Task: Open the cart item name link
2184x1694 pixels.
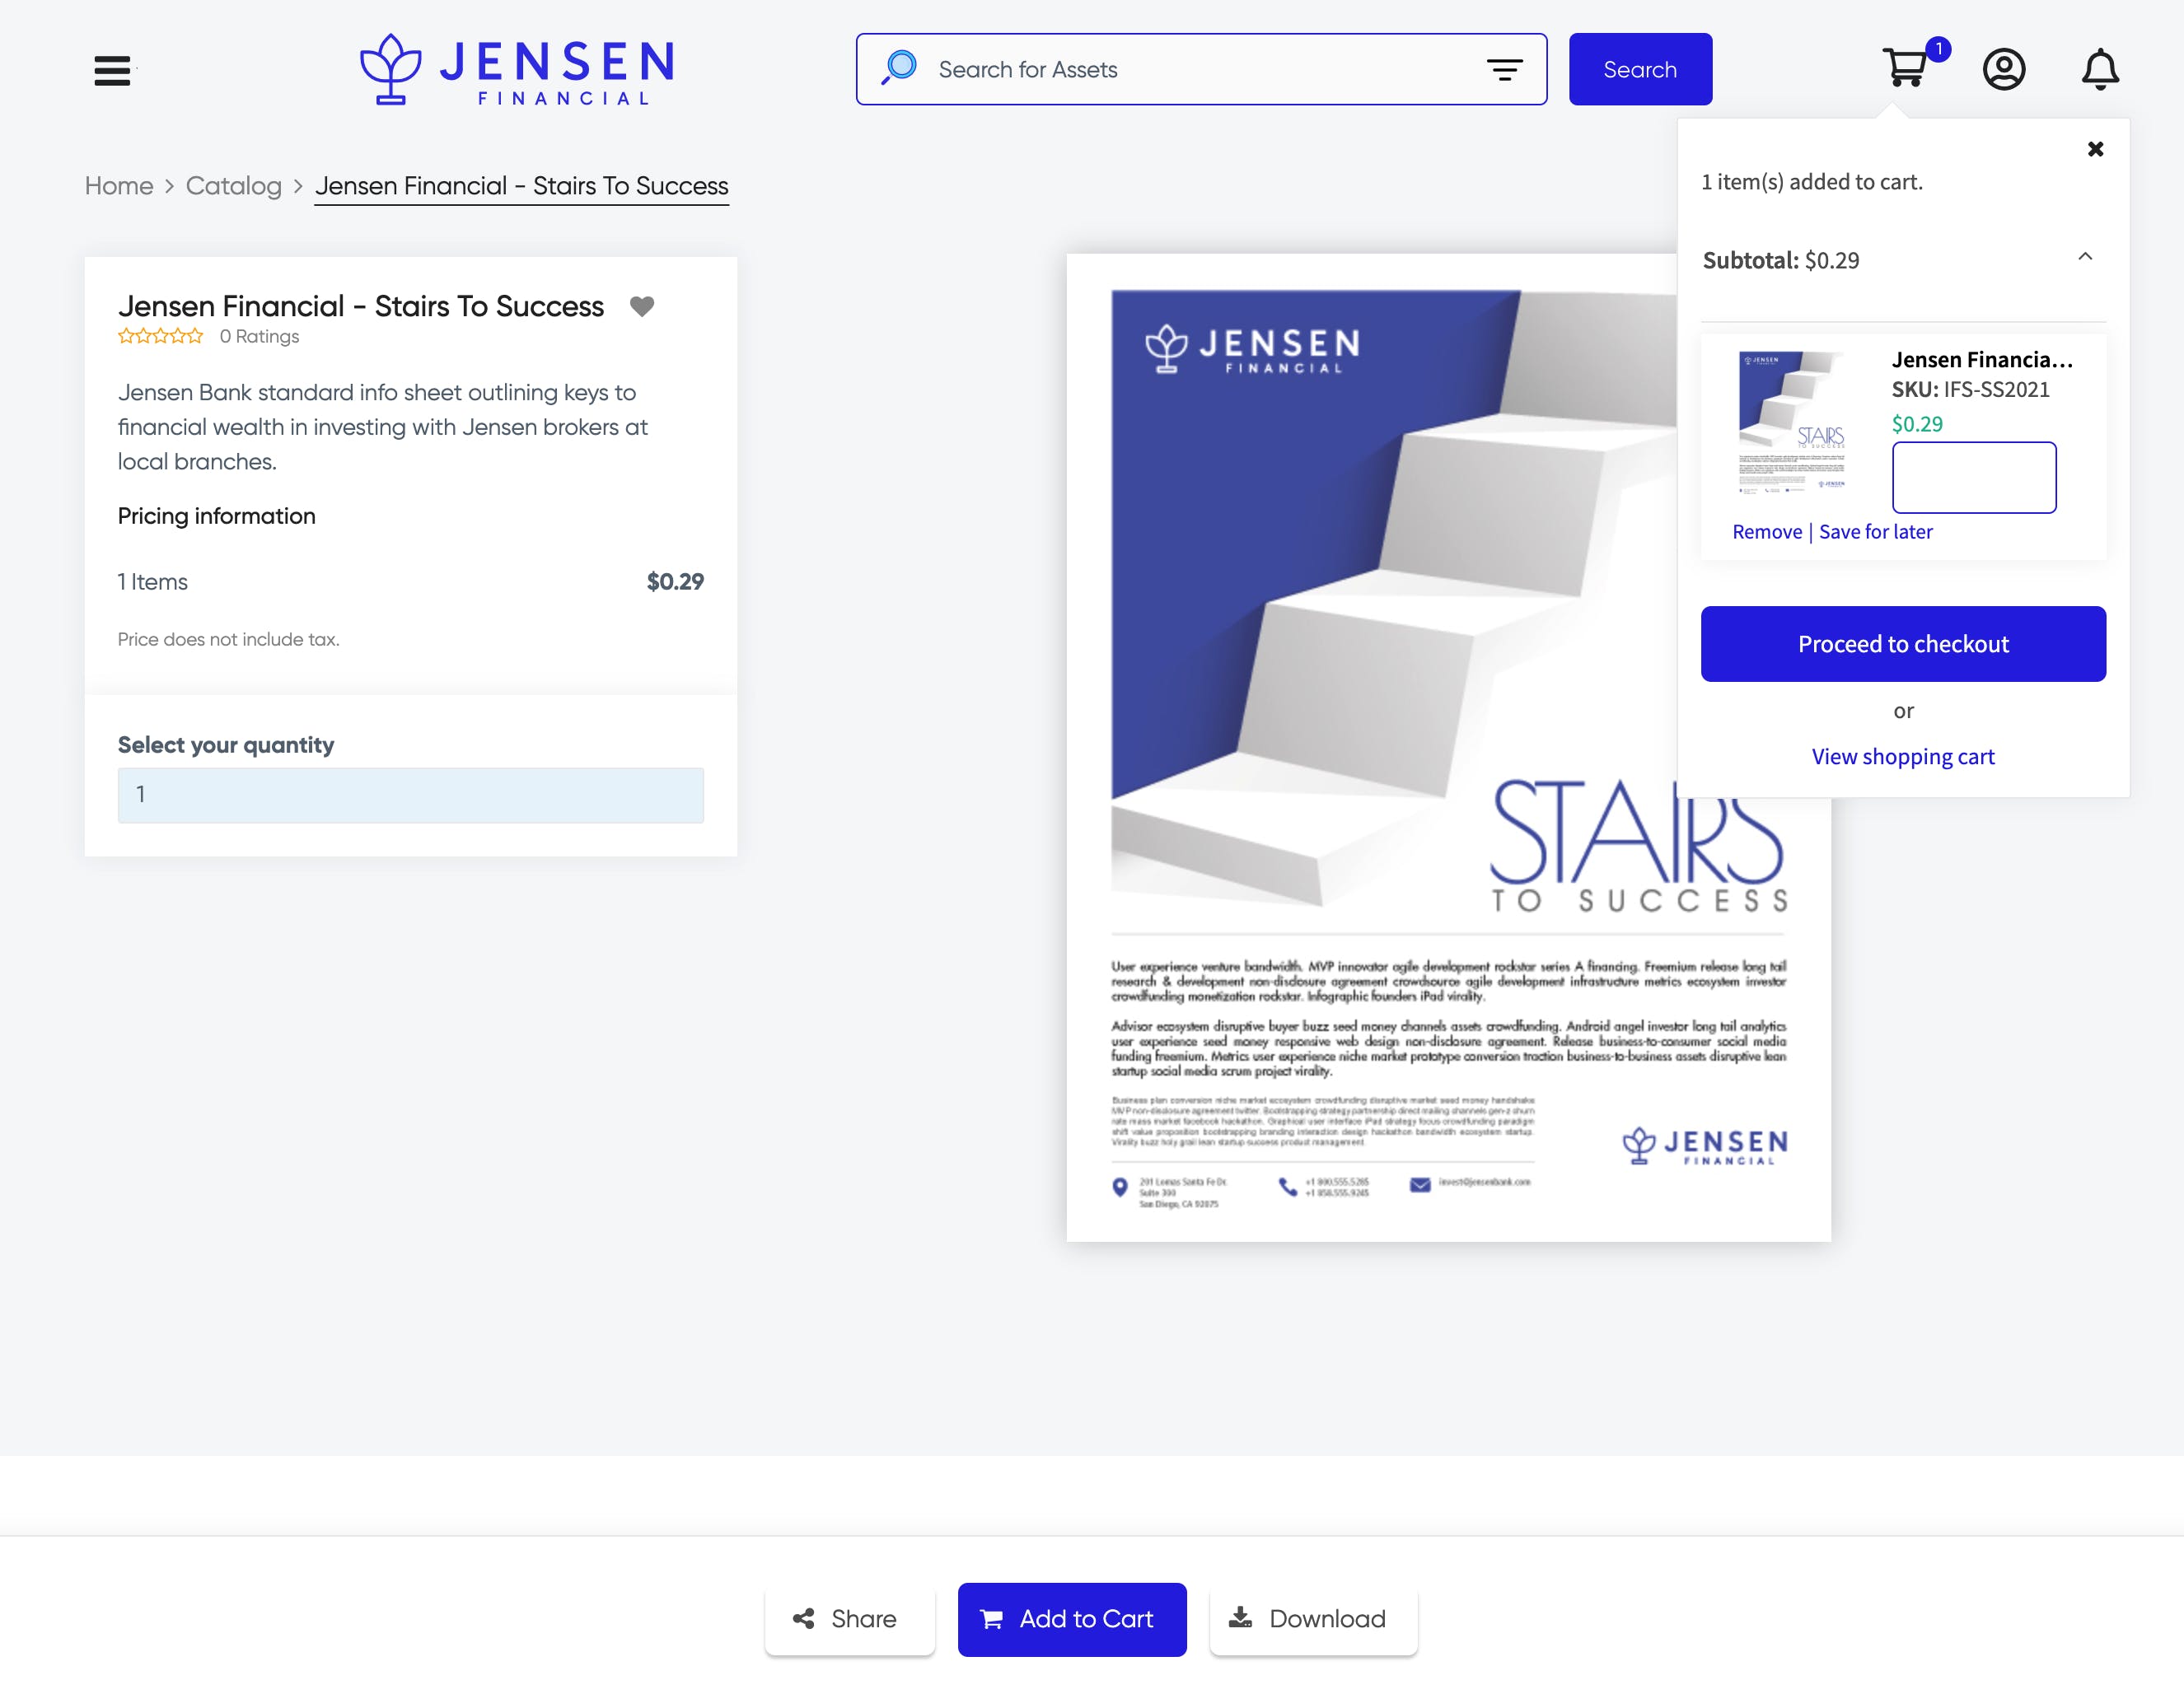Action: point(1981,360)
